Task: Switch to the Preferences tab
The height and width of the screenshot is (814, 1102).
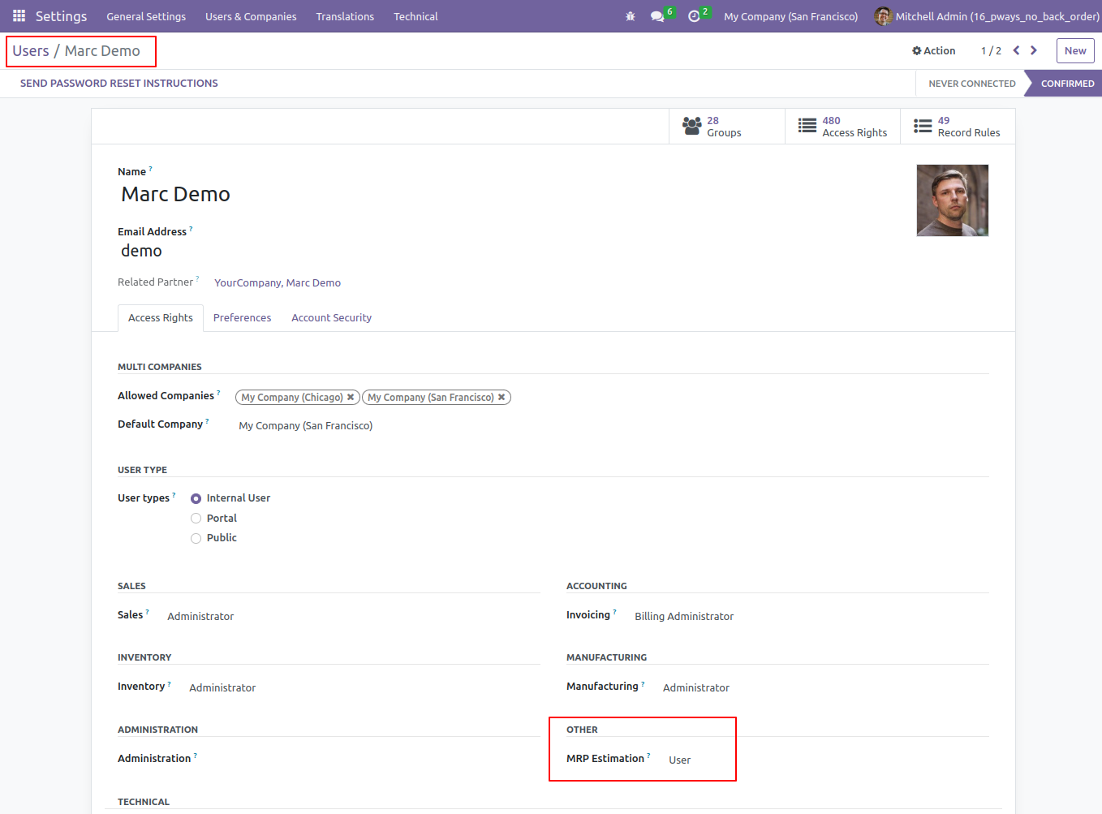Action: (x=242, y=317)
